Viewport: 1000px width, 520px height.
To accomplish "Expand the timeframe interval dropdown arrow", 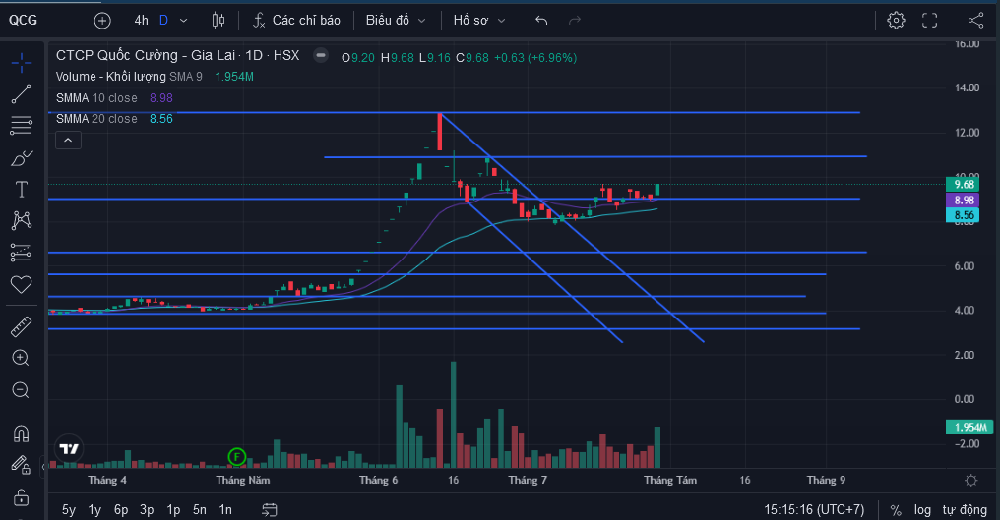I will tap(184, 21).
